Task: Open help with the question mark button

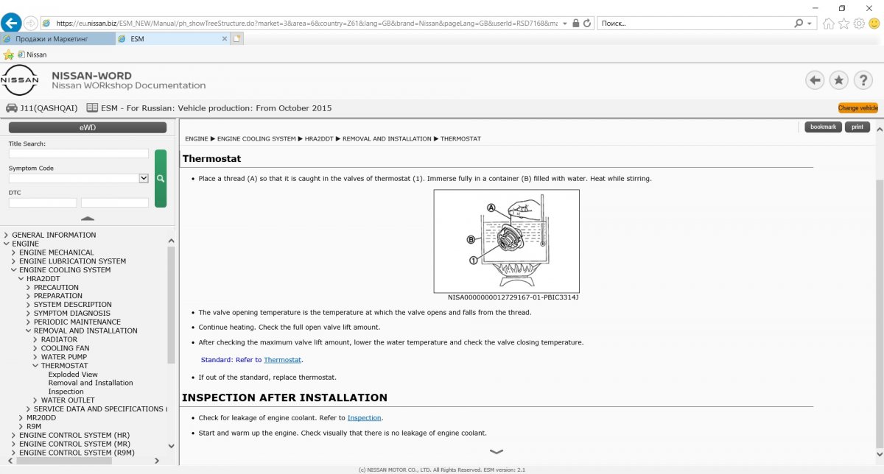Action: click(x=863, y=80)
